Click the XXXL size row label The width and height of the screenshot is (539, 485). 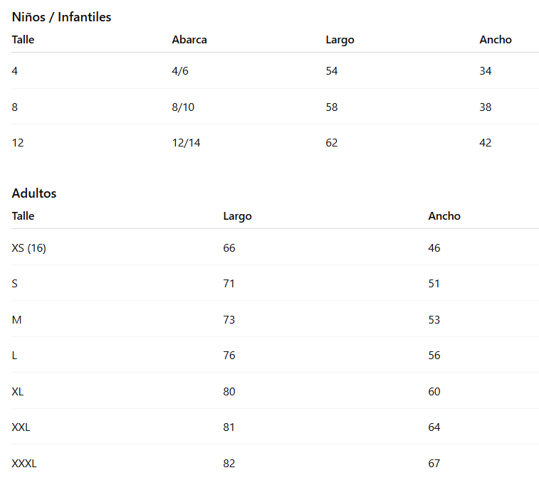point(24,464)
